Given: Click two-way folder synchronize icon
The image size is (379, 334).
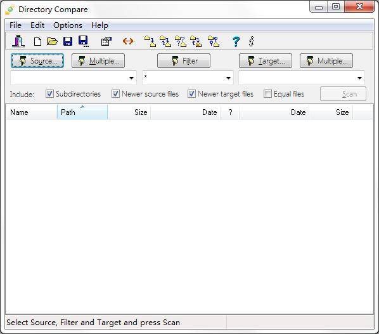Looking at the screenshot, I should point(165,41).
